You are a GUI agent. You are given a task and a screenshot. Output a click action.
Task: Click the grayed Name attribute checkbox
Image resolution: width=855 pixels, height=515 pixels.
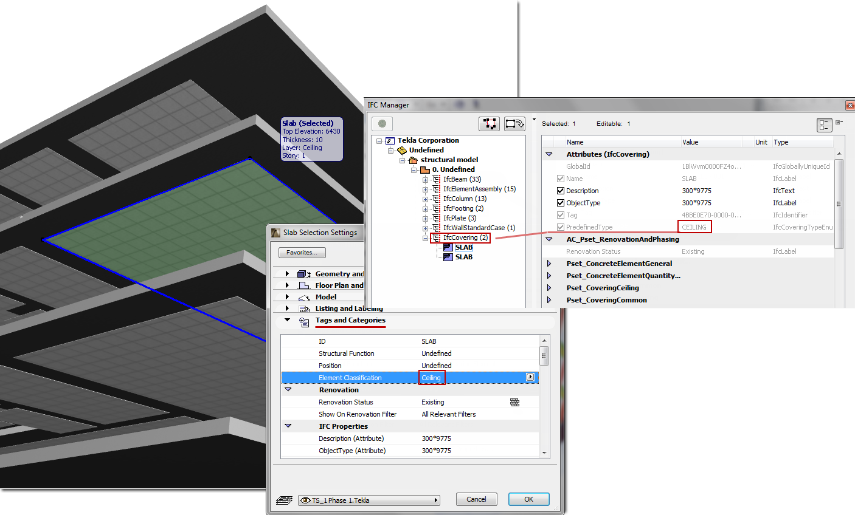(561, 179)
